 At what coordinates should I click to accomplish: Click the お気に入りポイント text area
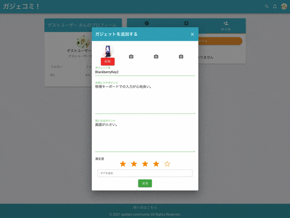tap(145, 99)
